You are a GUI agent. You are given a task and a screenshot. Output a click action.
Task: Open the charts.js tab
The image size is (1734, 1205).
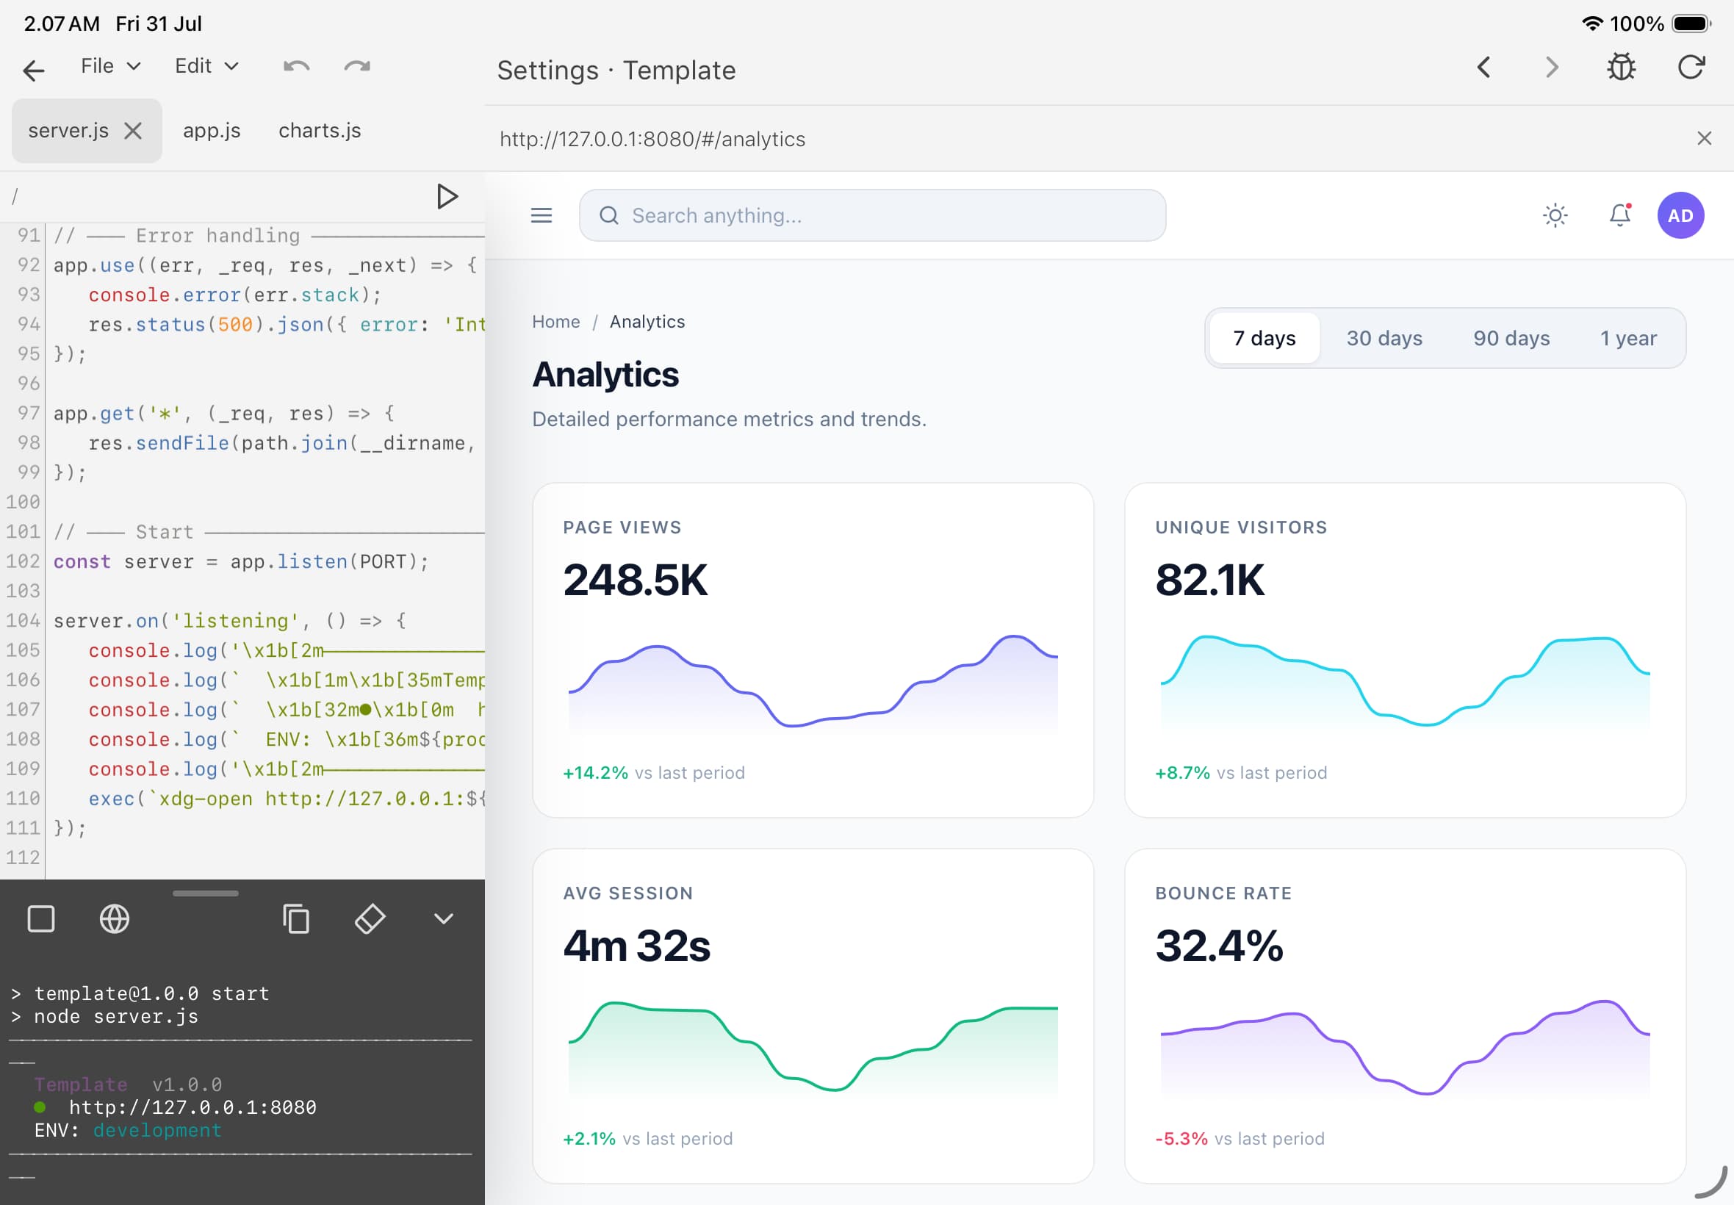click(320, 131)
